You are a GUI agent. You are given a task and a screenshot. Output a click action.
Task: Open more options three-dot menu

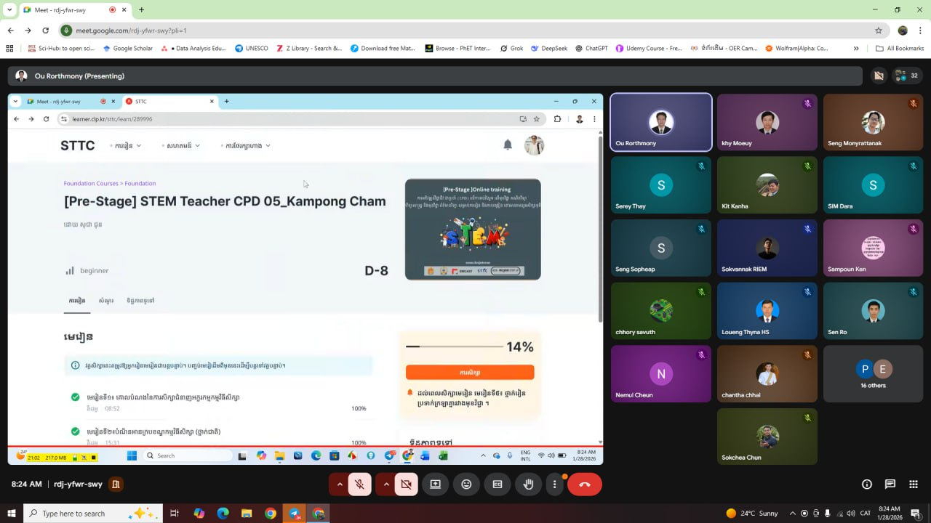point(554,485)
